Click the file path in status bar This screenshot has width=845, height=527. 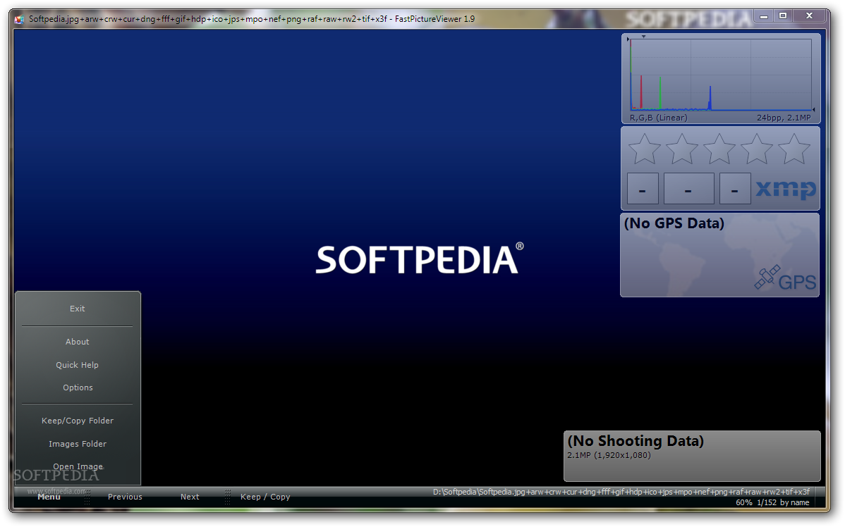[x=621, y=492]
